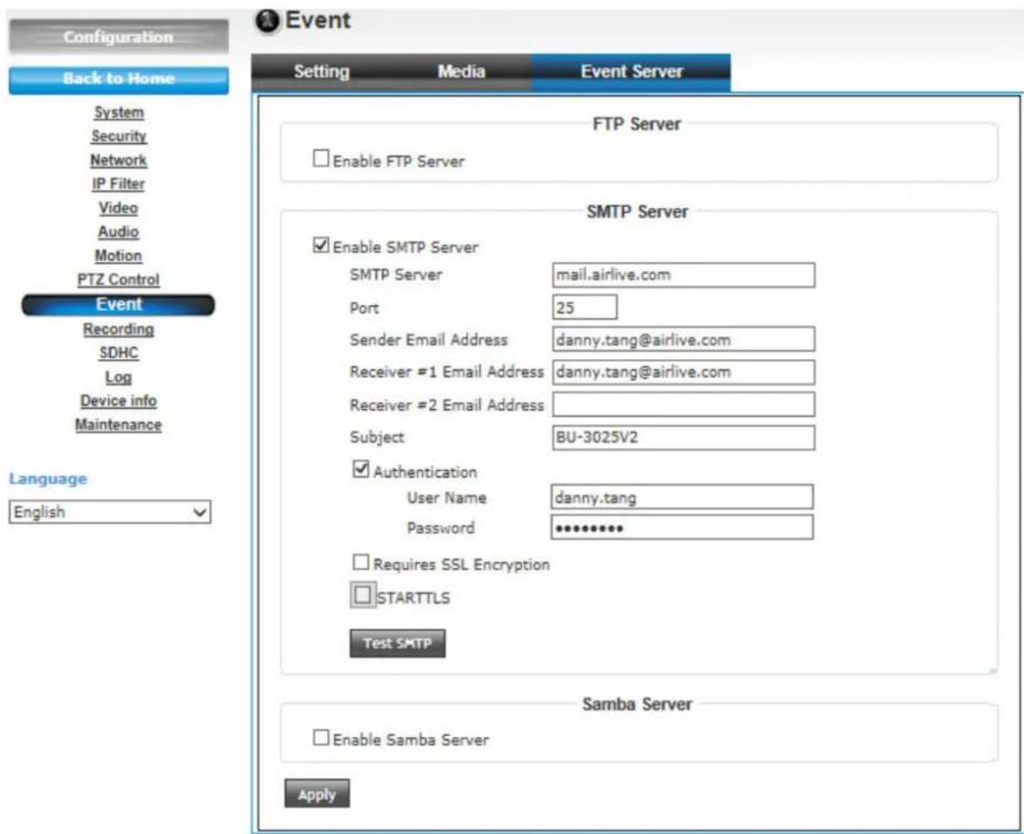Check Requires SSL Encryption box
The width and height of the screenshot is (1024, 834).
362,562
